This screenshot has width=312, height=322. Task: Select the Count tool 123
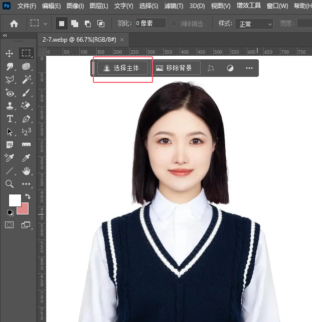[x=26, y=132]
